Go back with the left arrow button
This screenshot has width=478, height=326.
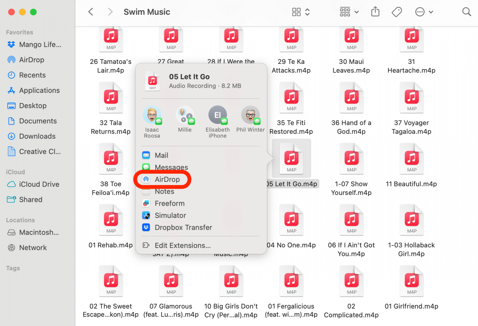91,12
